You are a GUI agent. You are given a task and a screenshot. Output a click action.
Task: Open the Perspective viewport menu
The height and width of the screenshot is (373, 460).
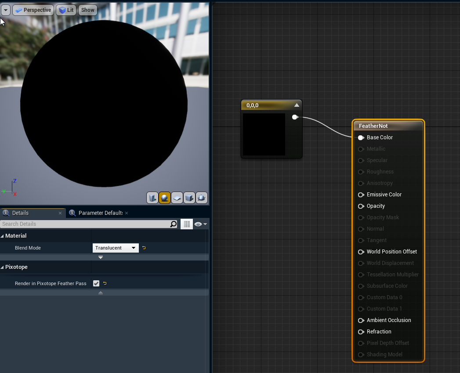[33, 10]
